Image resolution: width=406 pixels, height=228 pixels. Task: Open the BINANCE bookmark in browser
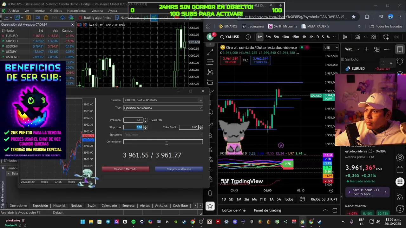tap(228, 26)
